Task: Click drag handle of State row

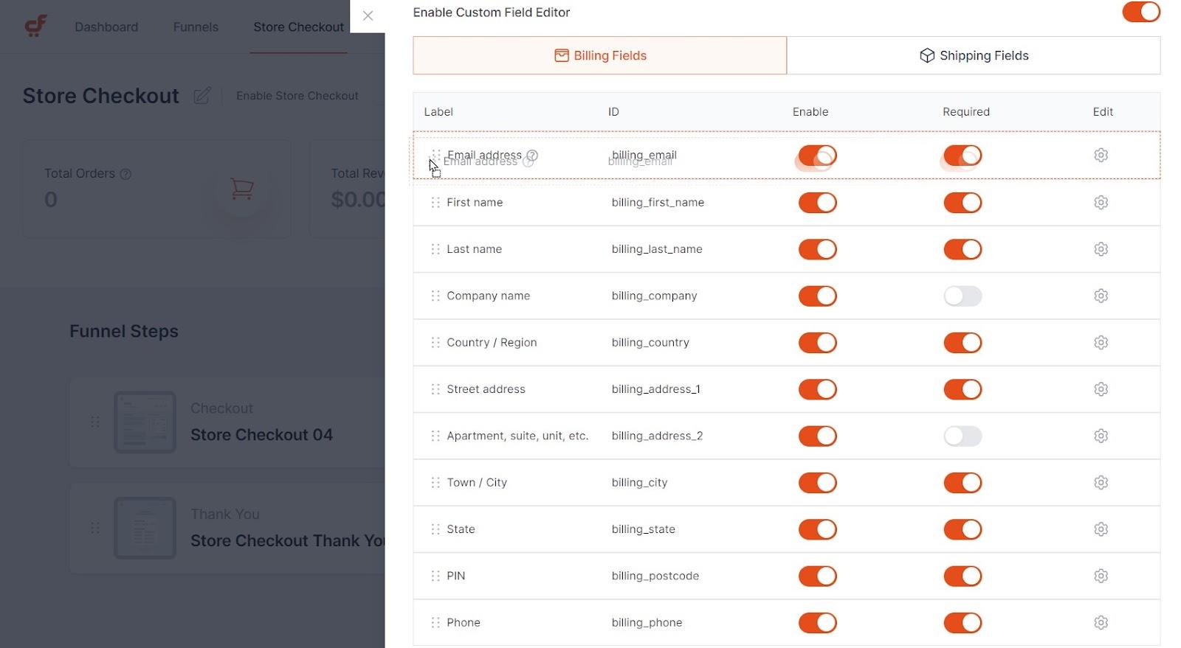Action: [x=435, y=529]
